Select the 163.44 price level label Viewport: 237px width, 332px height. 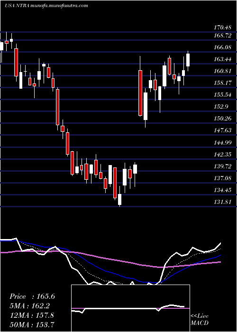point(222,59)
